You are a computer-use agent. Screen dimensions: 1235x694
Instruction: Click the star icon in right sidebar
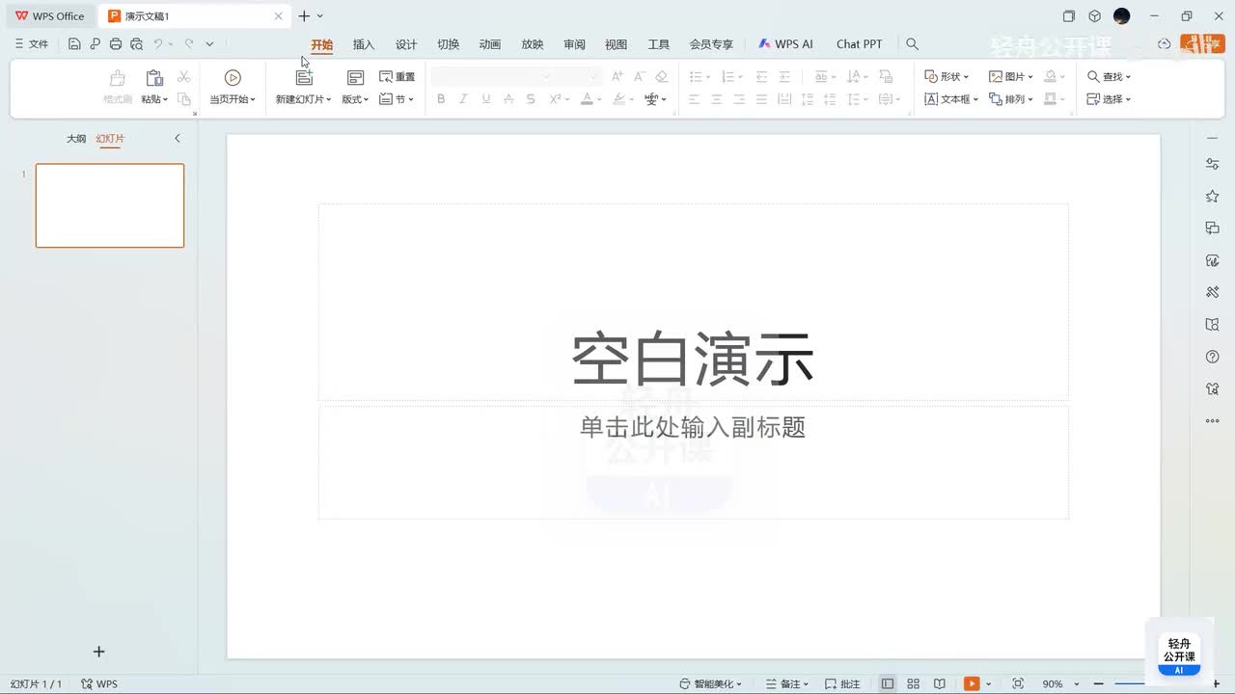point(1213,196)
